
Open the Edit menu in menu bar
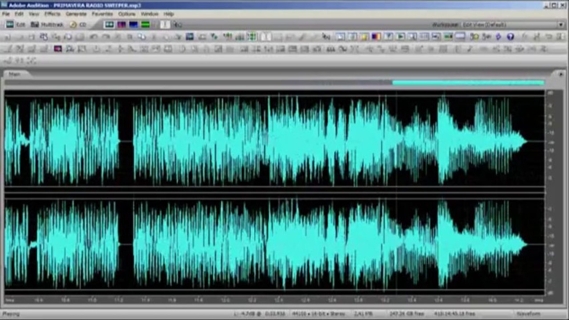(19, 14)
